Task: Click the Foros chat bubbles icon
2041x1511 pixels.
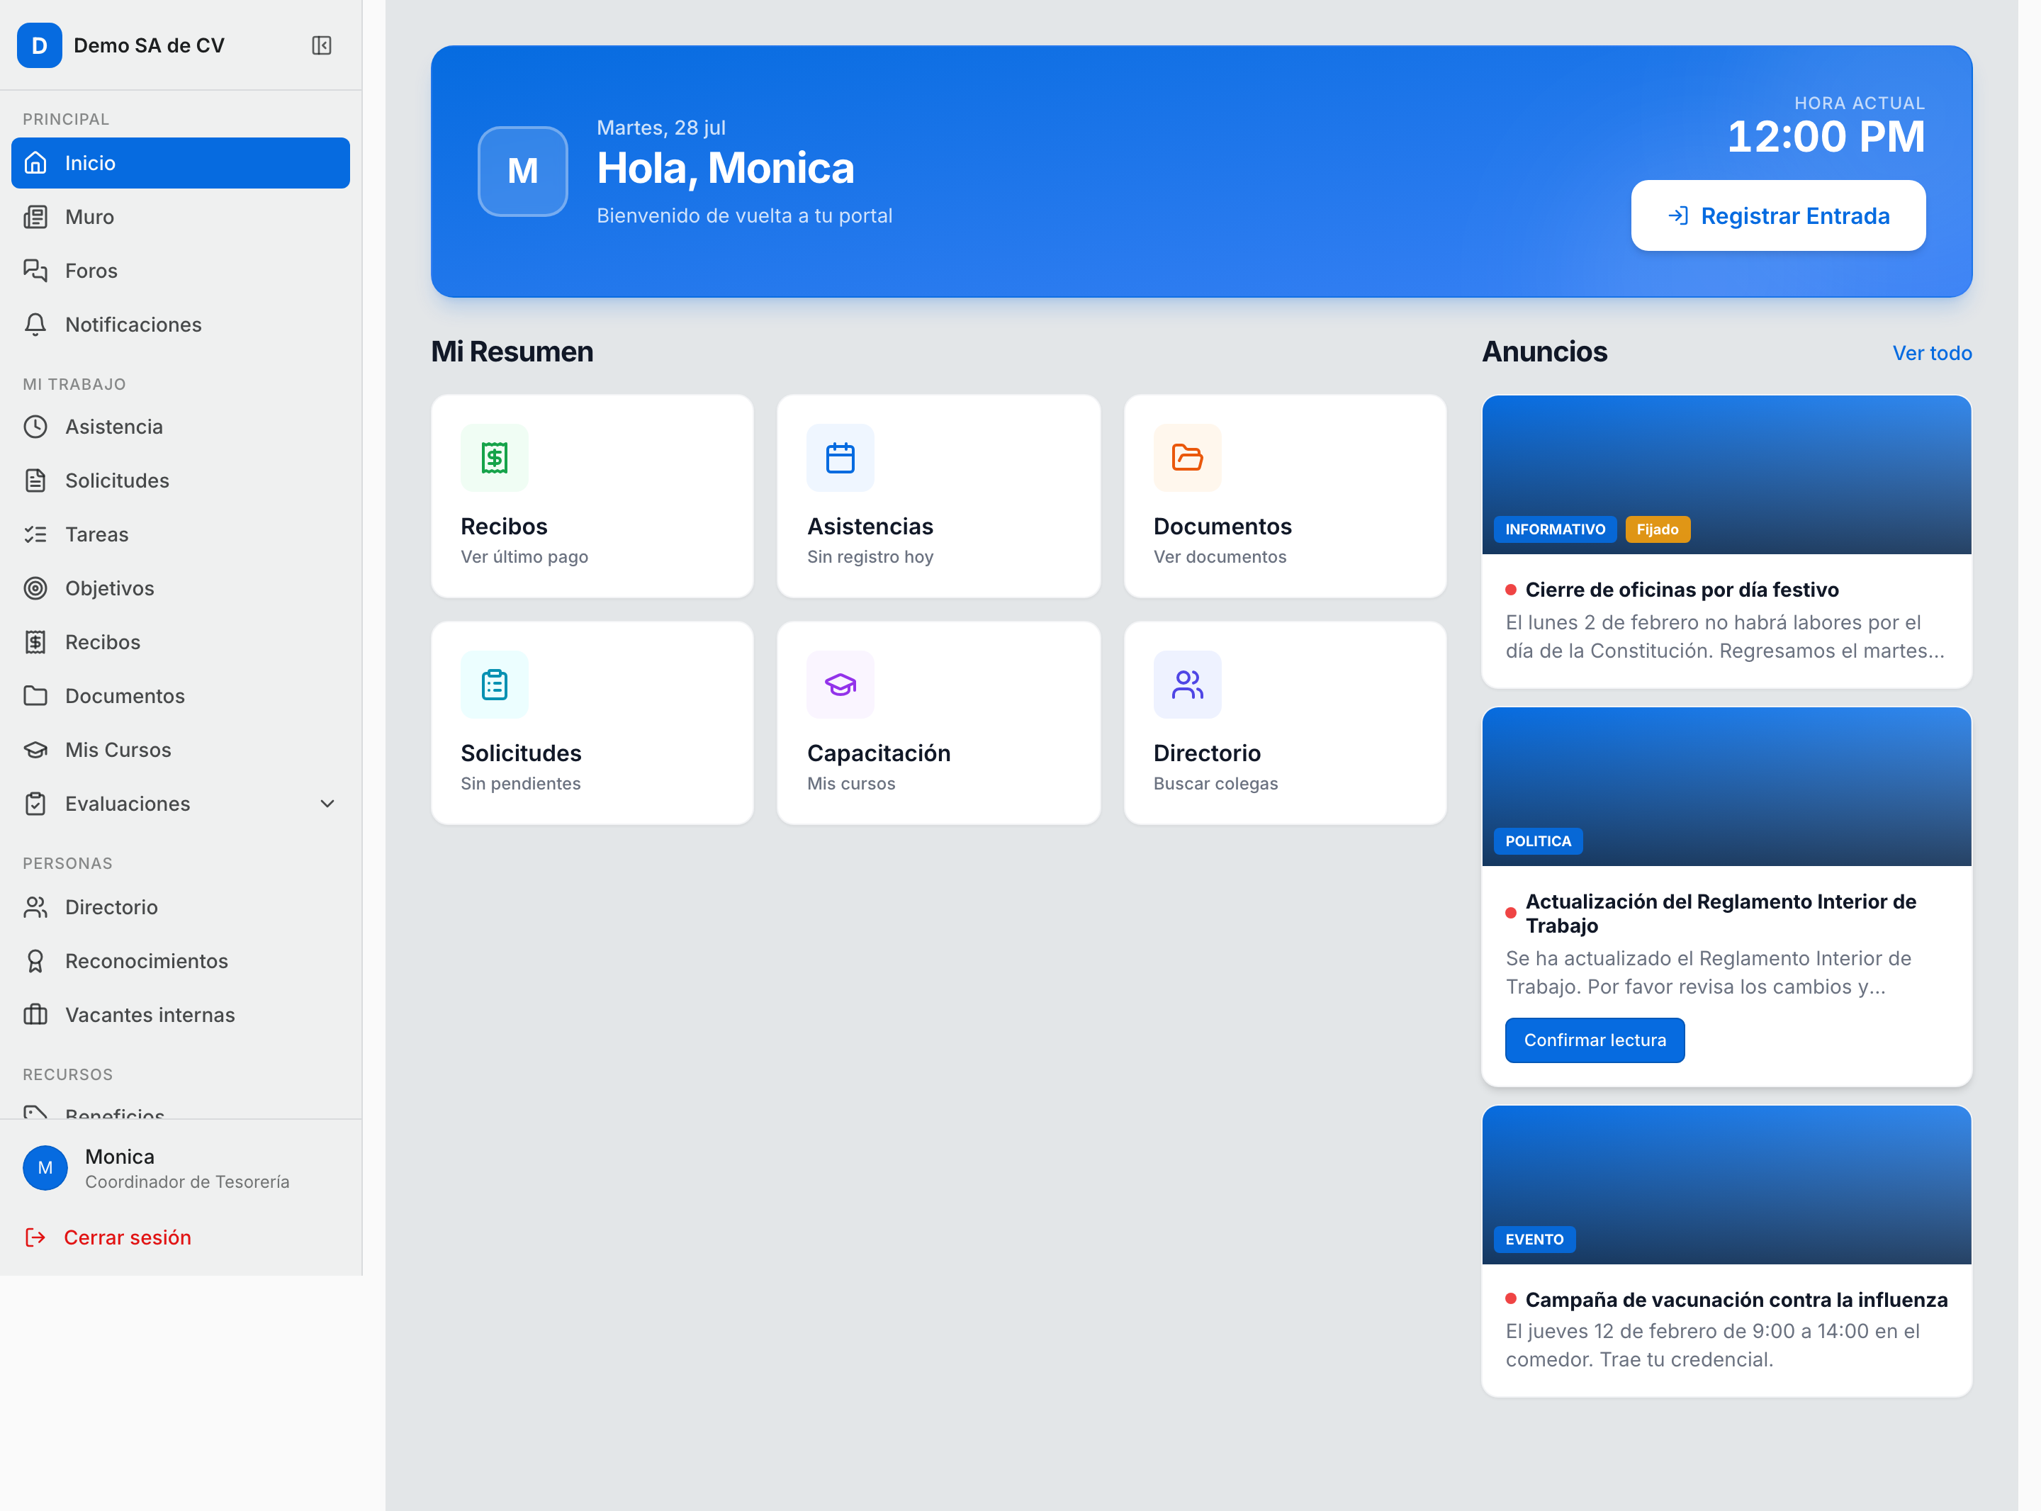Action: [35, 271]
